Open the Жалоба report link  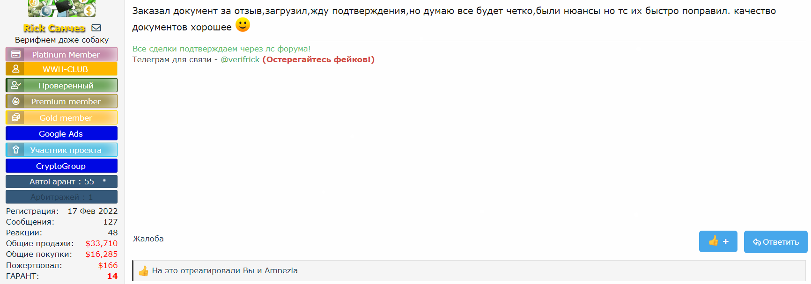pos(148,238)
